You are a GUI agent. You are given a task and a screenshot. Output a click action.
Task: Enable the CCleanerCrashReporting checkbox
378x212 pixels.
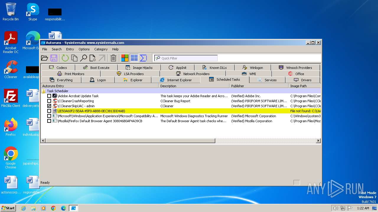pos(49,101)
